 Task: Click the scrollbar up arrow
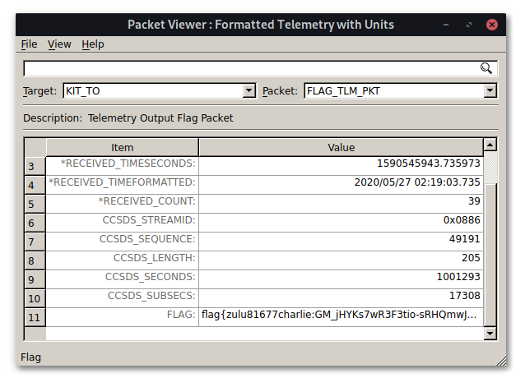point(490,145)
